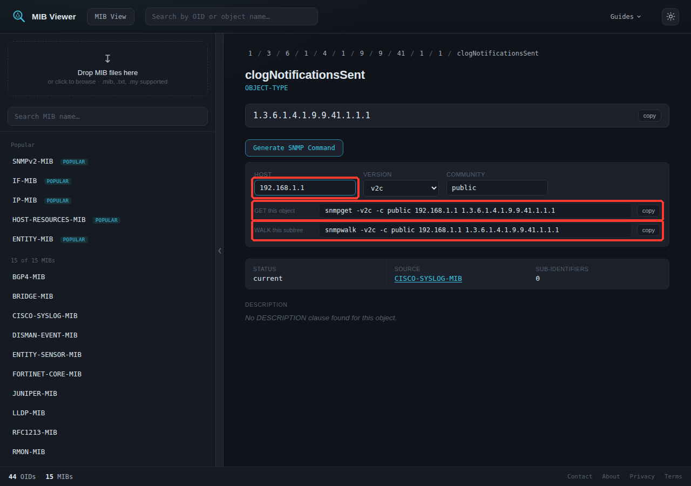Click the snmpget command text field
691x486 pixels.
click(475, 211)
